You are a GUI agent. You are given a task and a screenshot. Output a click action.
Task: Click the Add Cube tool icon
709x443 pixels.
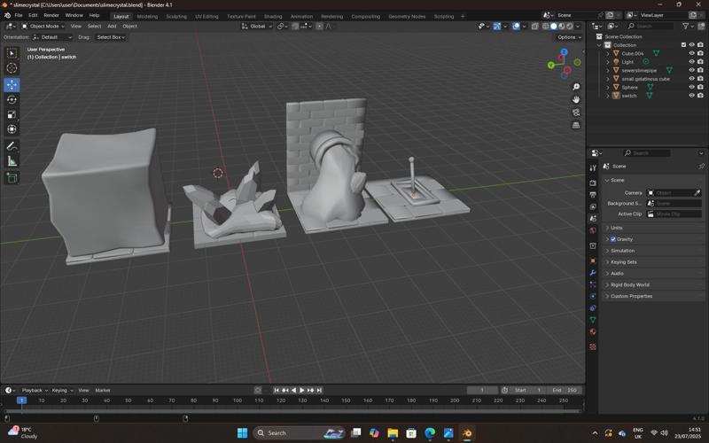point(12,177)
